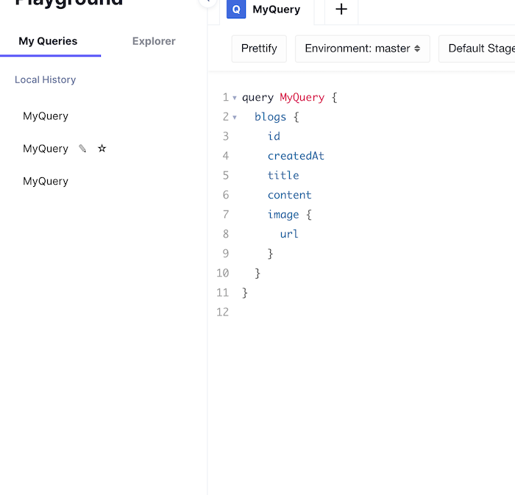Add a new query tab with plus

[x=341, y=9]
